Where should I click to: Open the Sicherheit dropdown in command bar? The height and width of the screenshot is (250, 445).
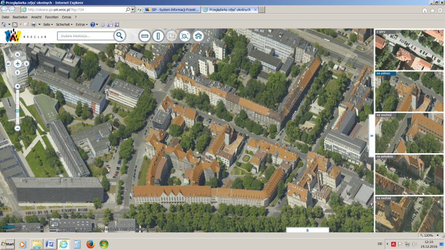click(x=64, y=24)
